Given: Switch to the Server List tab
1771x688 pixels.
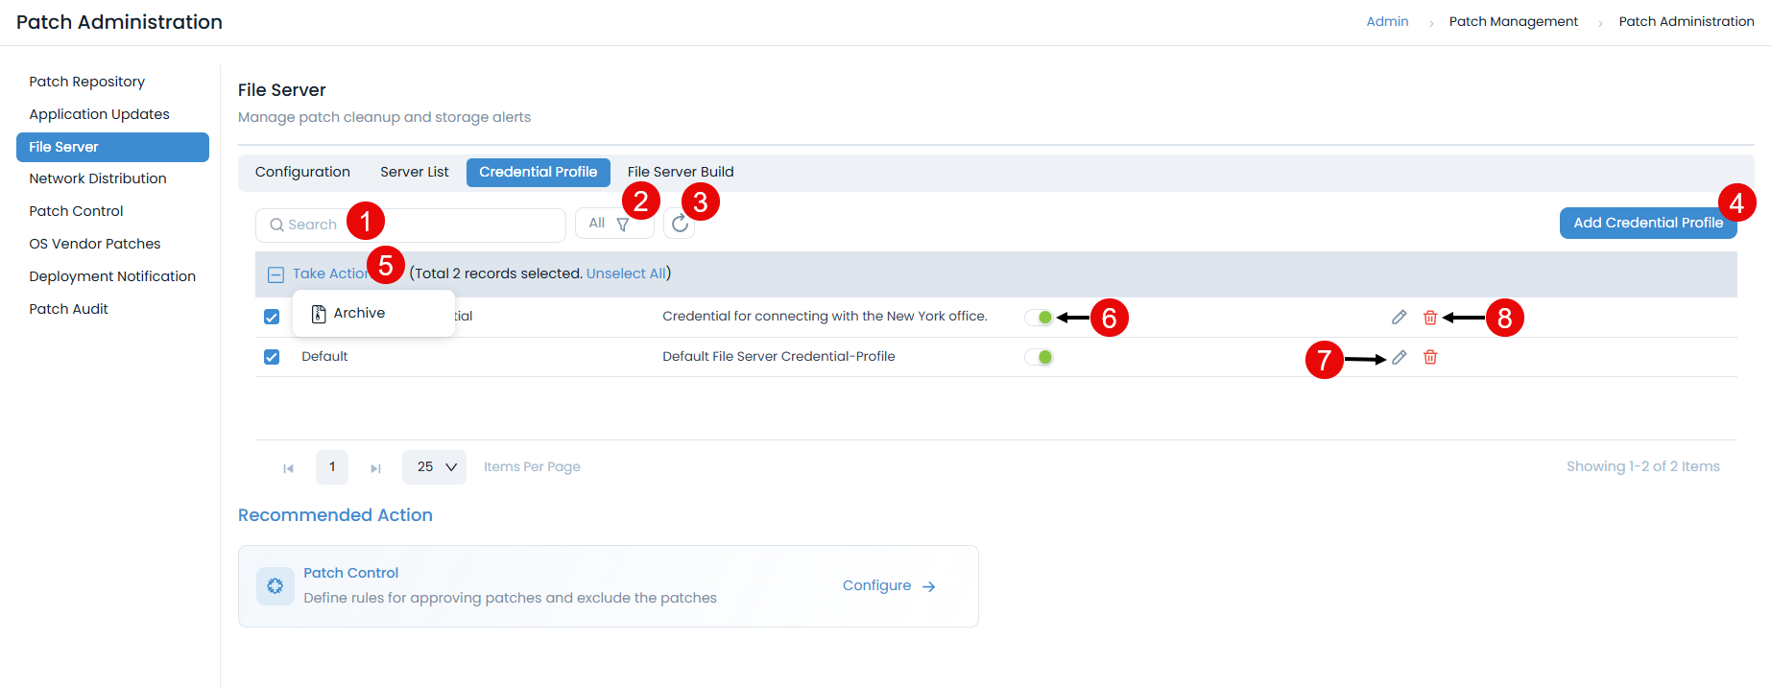Looking at the screenshot, I should (x=414, y=172).
